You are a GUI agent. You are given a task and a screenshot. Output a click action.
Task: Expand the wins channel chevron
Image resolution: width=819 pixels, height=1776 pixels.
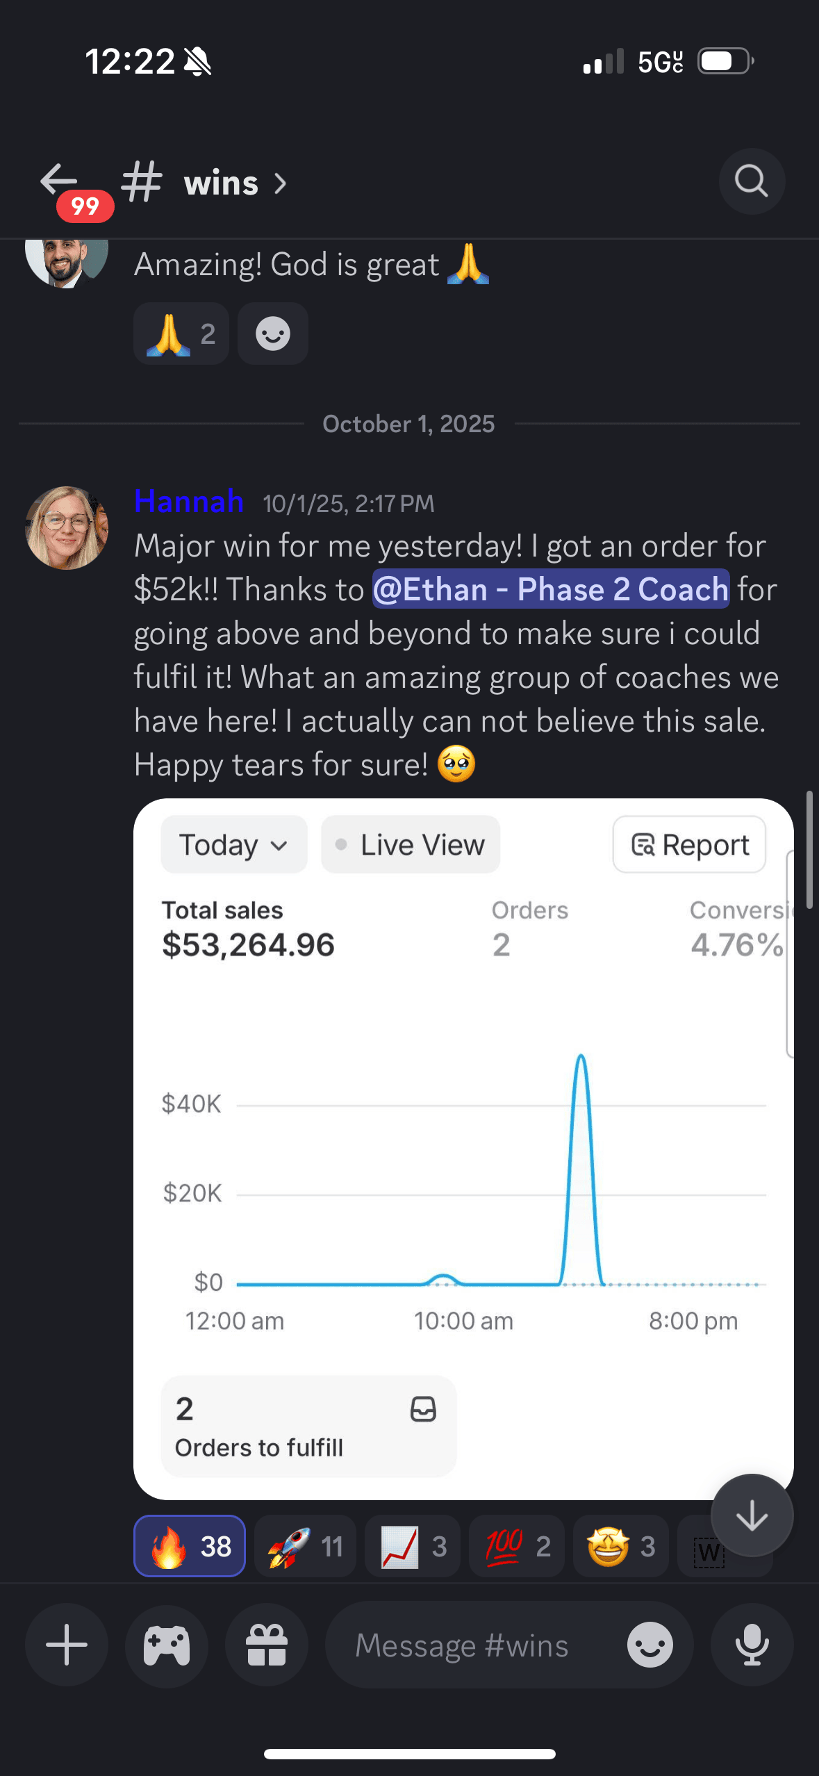pos(281,183)
